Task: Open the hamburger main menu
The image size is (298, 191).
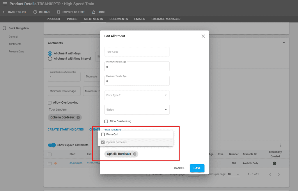Action: (x=5, y=4)
